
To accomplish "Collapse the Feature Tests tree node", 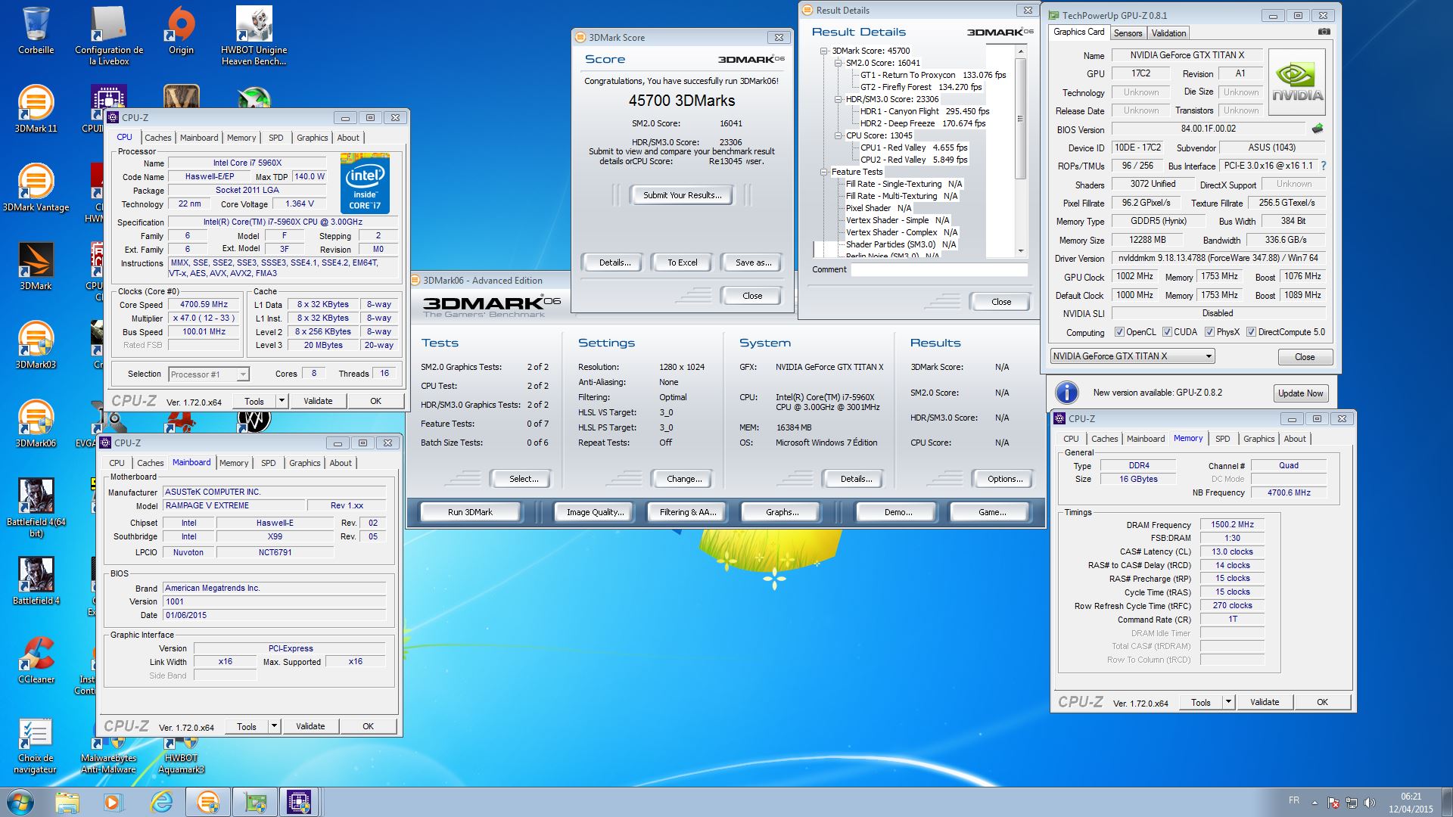I will (824, 172).
